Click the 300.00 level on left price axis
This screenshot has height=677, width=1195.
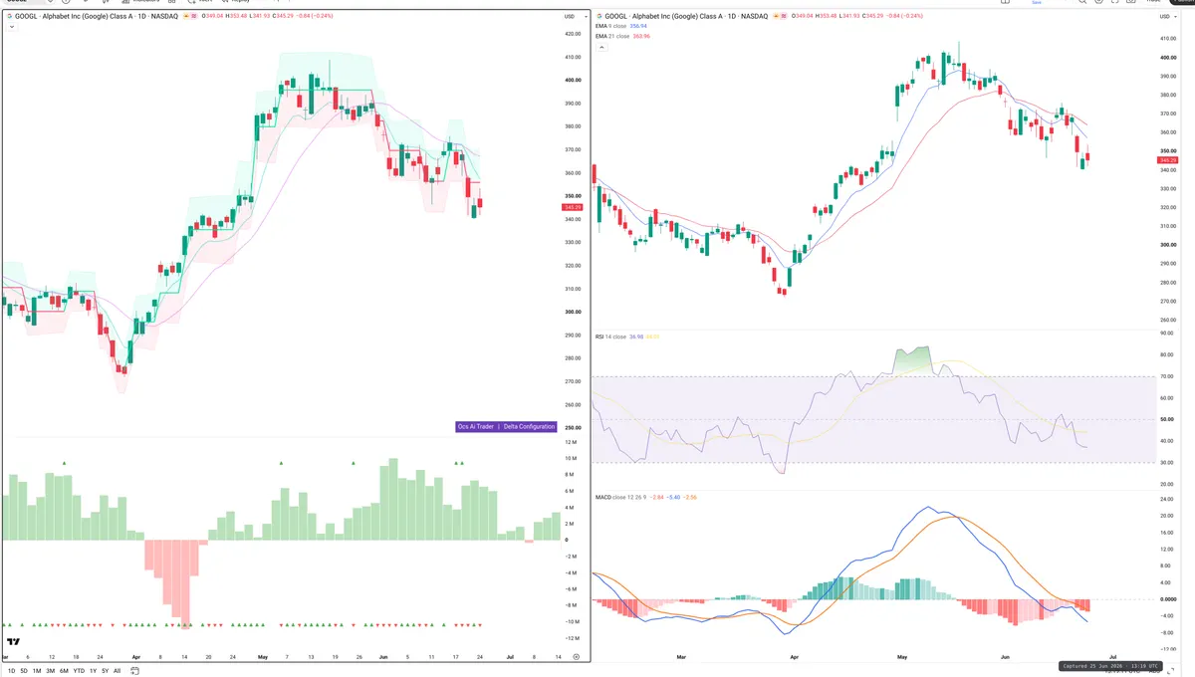(x=572, y=312)
